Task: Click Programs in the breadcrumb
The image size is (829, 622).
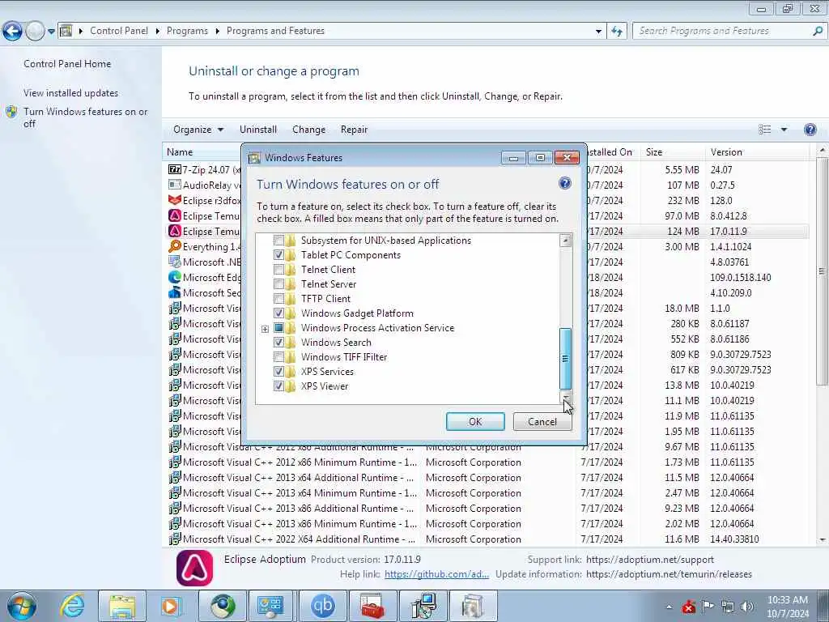Action: (x=187, y=32)
